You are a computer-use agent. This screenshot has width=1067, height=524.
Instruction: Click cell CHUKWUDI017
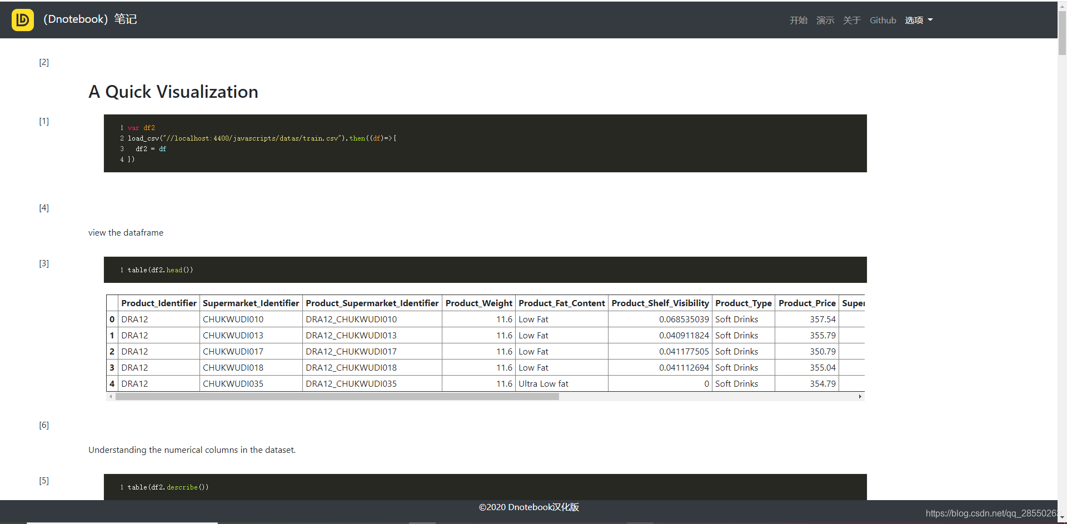[x=251, y=352]
